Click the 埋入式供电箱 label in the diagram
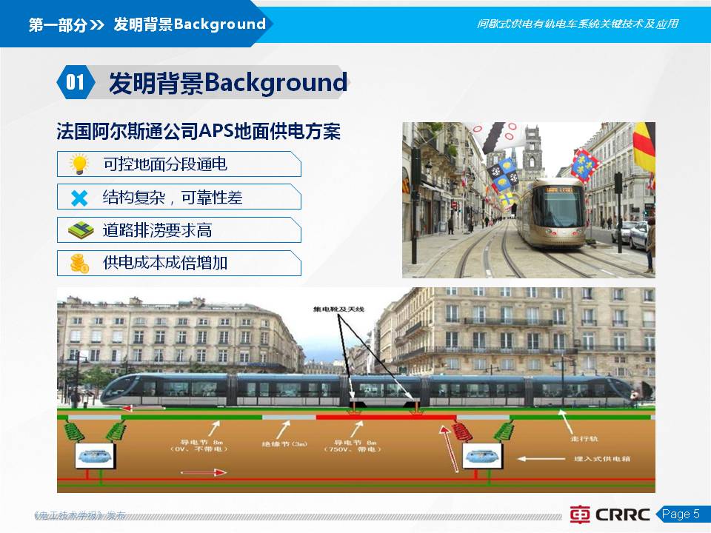This screenshot has width=711, height=533. [x=602, y=459]
